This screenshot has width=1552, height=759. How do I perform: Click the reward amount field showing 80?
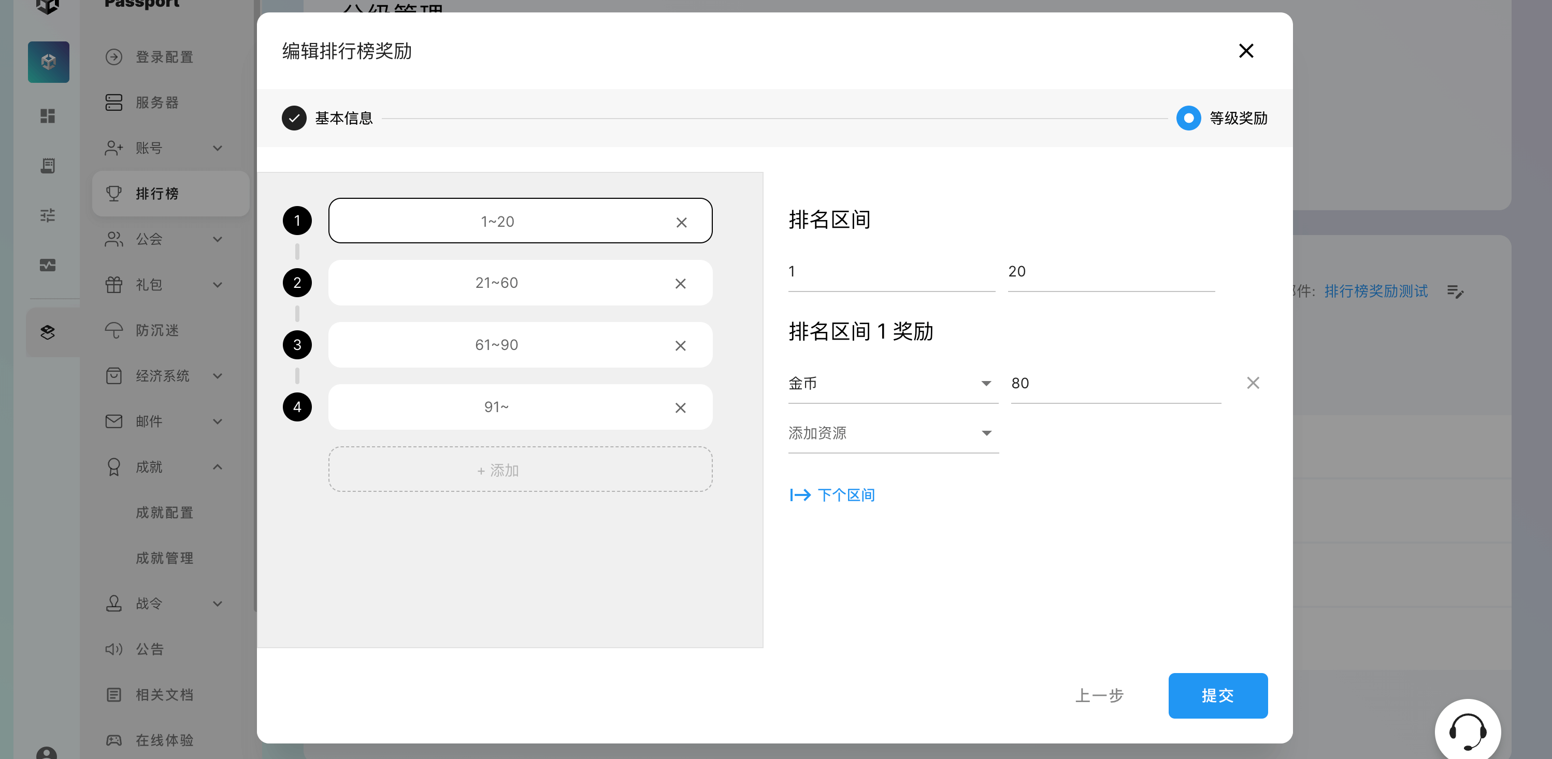tap(1115, 384)
